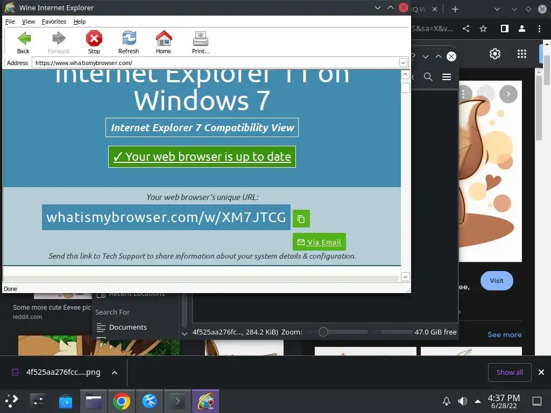Viewport: 551px width, 413px height.
Task: Click the page scrollbar down arrow in Wine IE
Action: pos(405,277)
